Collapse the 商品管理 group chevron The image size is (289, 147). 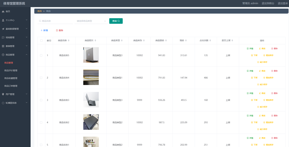(27, 55)
